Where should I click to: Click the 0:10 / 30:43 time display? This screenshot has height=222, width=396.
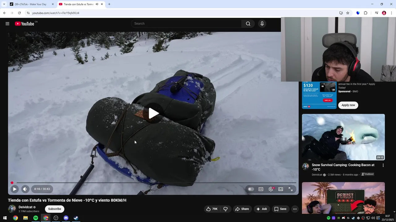coord(42,189)
